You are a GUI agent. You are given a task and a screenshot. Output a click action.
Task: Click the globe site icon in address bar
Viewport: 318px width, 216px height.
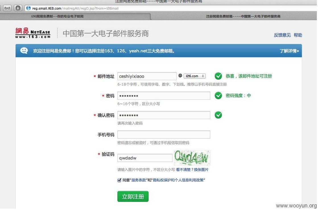click(x=28, y=8)
